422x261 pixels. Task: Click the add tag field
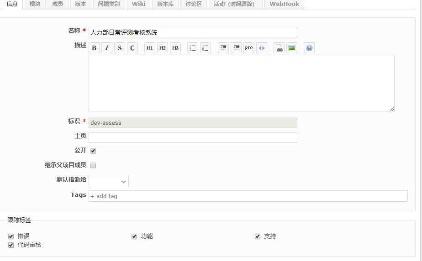[x=248, y=196]
